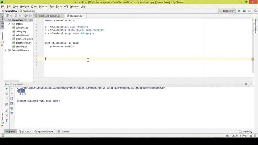
Task: Open the Python Console tool window
Action: pos(44,131)
